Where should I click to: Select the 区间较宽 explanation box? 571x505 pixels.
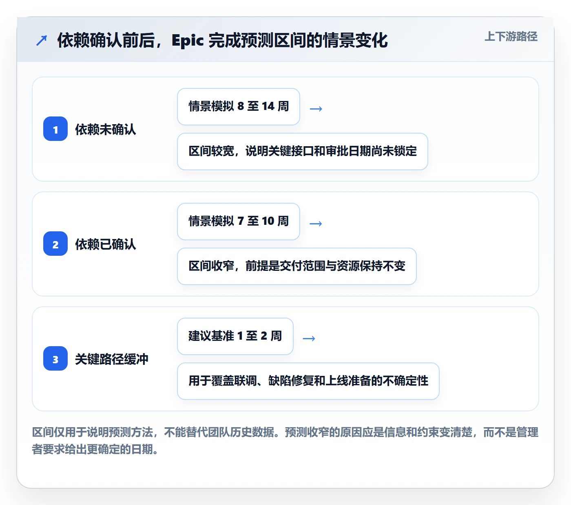(303, 151)
